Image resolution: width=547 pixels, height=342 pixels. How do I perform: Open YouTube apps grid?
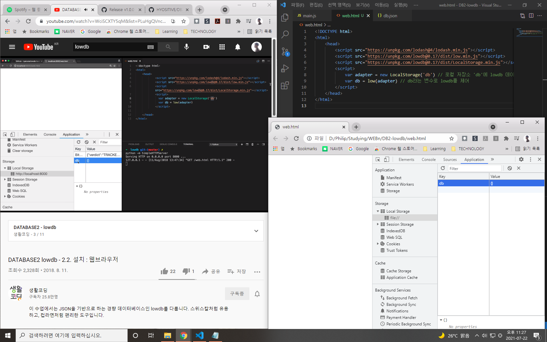222,47
